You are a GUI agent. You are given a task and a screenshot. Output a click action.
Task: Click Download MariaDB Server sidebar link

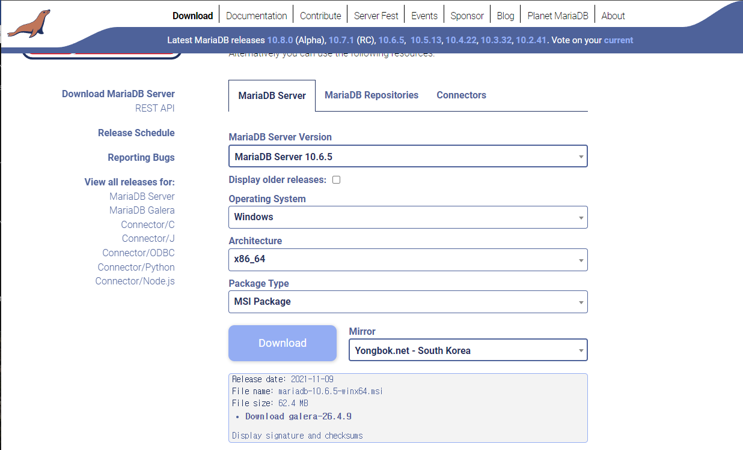[118, 94]
